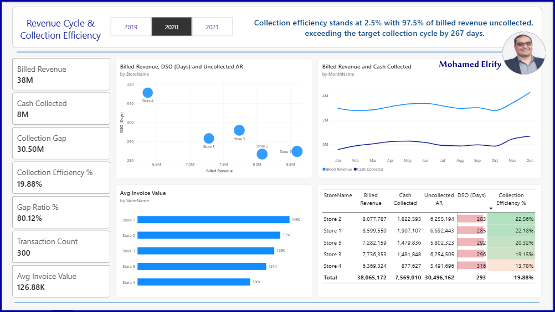Screen dimensions: 555x312
Task: Select the Store 3 row name cell
Action: tap(332, 254)
